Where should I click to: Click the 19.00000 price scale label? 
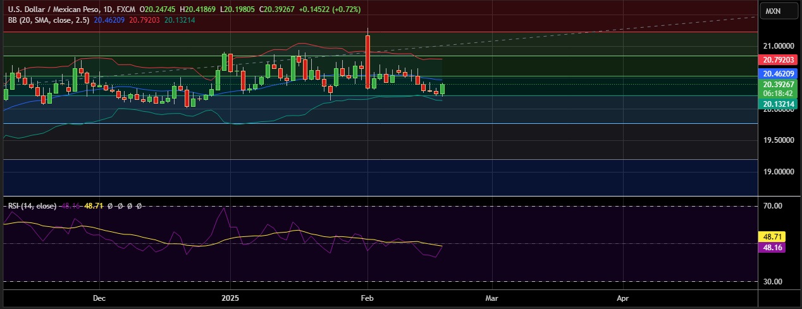point(778,172)
